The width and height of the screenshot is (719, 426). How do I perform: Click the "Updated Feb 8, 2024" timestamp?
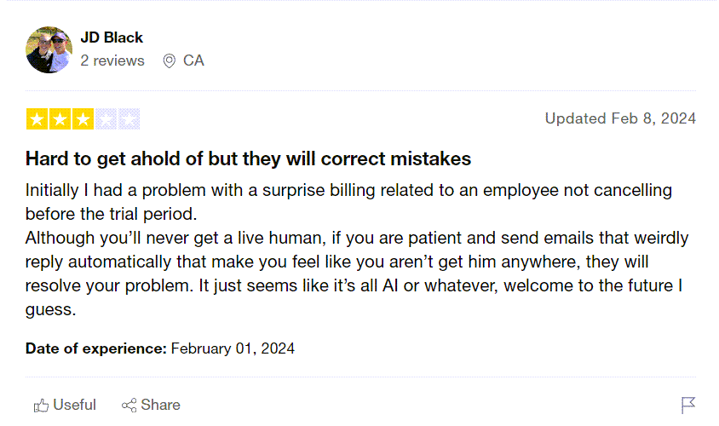[x=620, y=118]
